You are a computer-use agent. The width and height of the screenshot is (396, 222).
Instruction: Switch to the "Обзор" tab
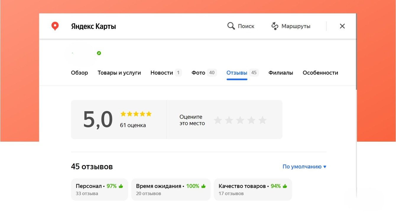(79, 73)
